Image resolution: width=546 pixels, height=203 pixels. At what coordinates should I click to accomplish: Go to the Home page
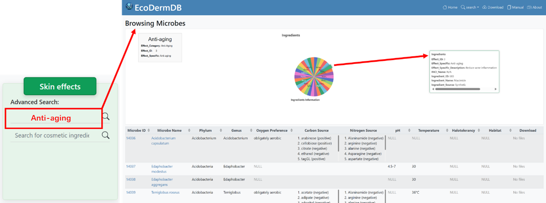pyautogui.click(x=450, y=7)
